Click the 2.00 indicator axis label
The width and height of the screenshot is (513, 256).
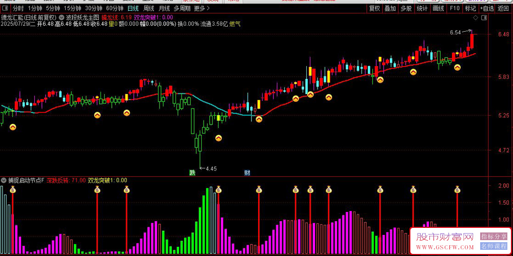coord(503,185)
